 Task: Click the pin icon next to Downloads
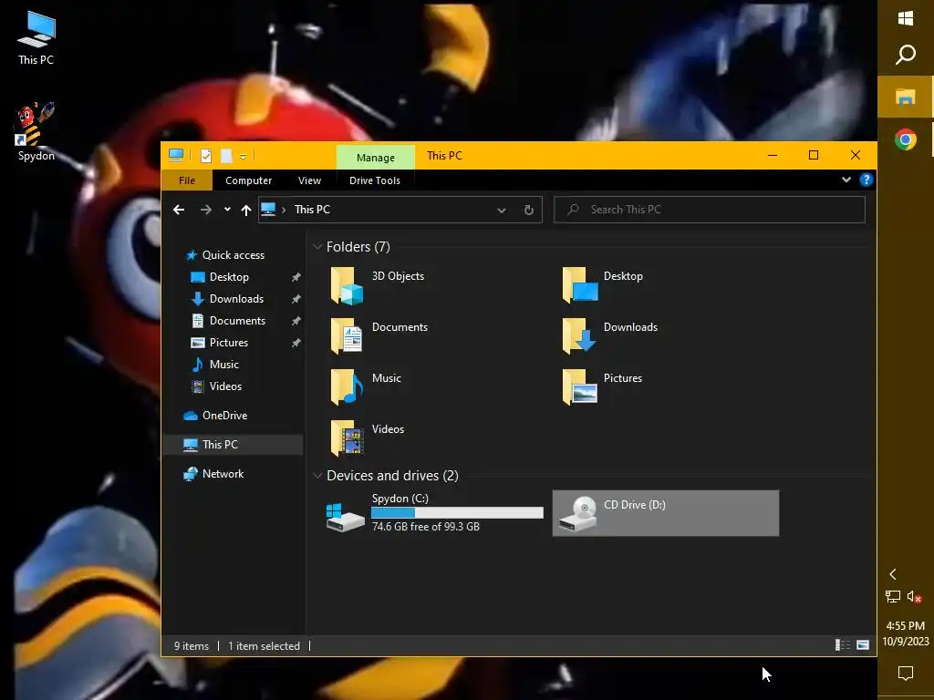296,299
